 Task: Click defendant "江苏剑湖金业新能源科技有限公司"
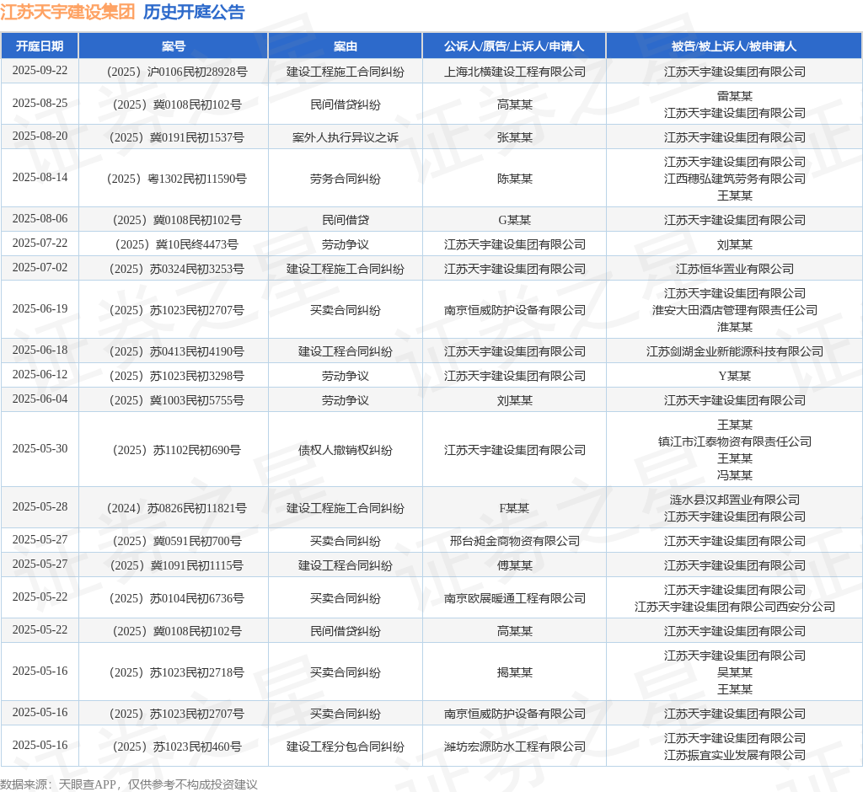[735, 351]
